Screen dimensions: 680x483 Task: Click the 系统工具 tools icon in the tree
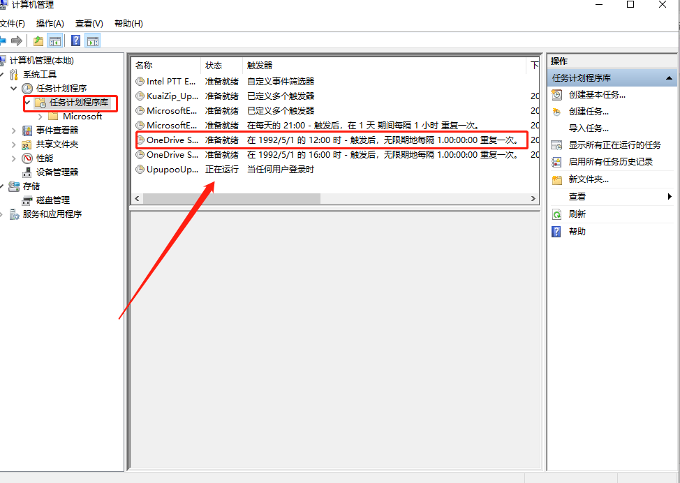click(14, 75)
